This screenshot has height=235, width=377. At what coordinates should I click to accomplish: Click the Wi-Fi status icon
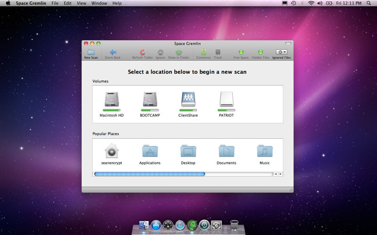click(311, 3)
